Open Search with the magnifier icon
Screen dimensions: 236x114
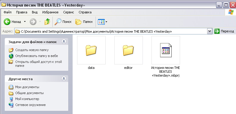point(58,22)
